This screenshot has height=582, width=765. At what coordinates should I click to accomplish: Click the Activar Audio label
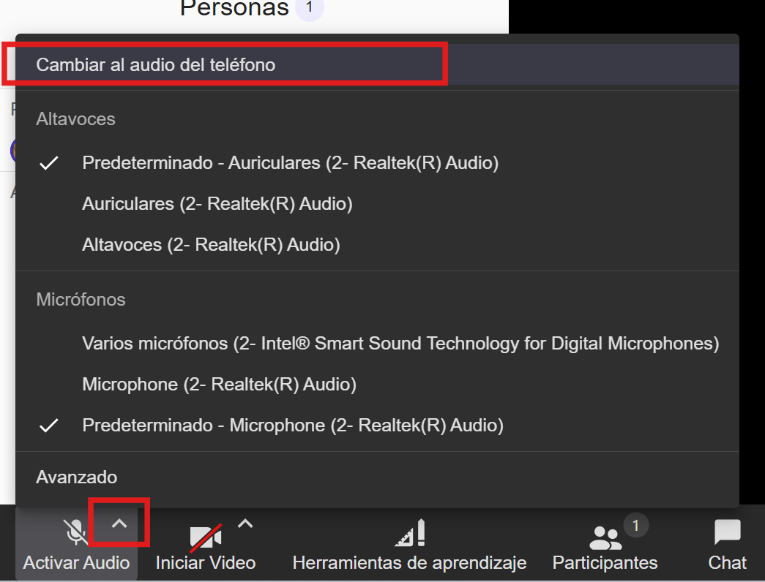coord(76,563)
